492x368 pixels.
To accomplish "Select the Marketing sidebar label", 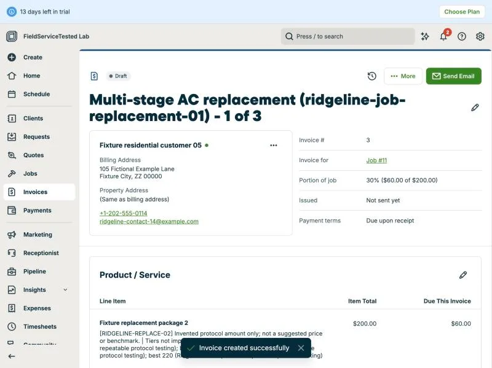I will tap(38, 235).
